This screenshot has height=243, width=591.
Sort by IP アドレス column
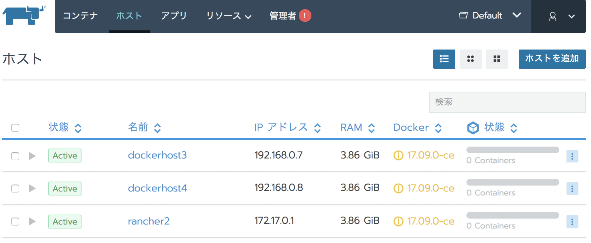pyautogui.click(x=288, y=127)
